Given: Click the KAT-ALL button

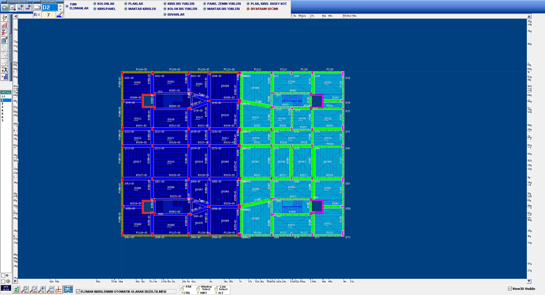Looking at the screenshot, I should click(6, 92).
